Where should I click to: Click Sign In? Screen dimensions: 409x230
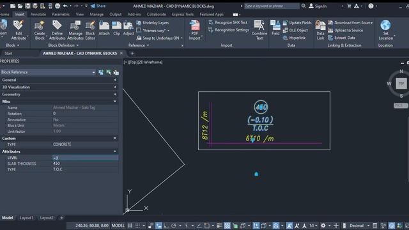click(x=318, y=6)
